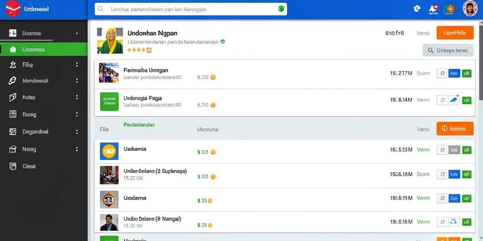
Task: Select the highlighted Uloemsia sidebar item
Action: pos(44,49)
